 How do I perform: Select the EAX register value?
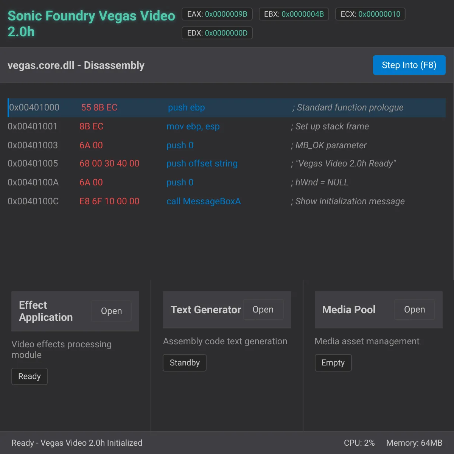click(x=226, y=14)
